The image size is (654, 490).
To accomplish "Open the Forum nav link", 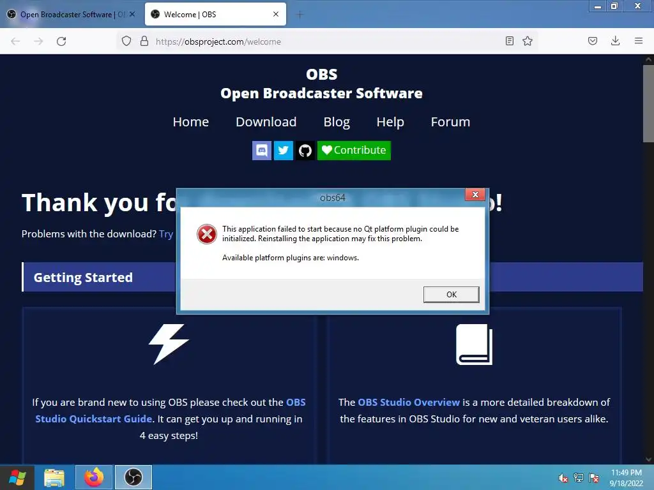I will coord(450,122).
